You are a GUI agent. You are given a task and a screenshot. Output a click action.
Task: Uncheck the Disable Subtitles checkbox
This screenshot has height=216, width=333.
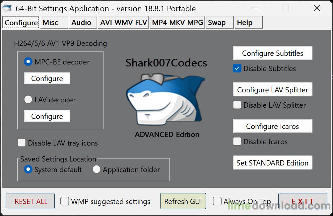(x=237, y=68)
